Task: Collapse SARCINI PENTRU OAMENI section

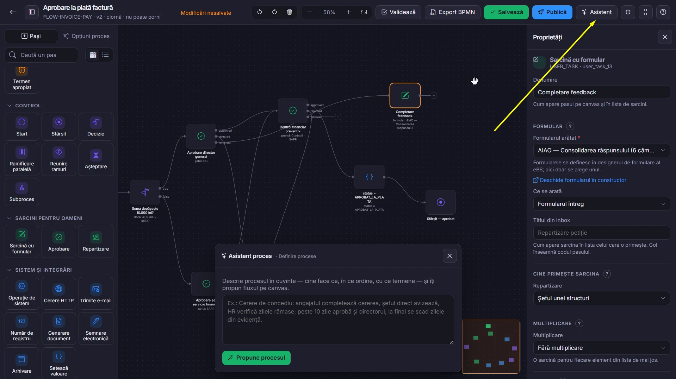Action: 45,218
